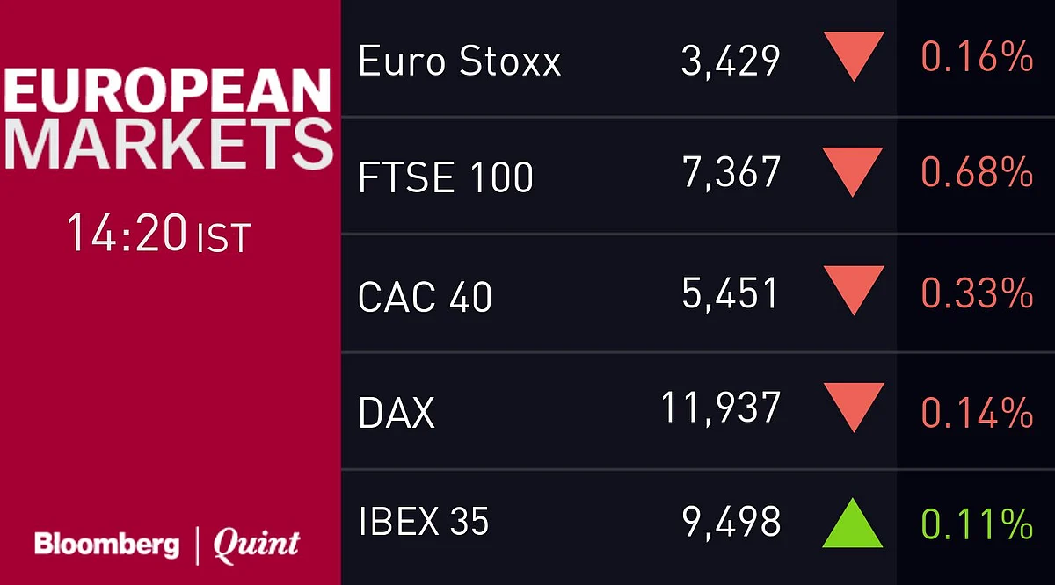
Task: Click the FTSE value 7,367
Action: click(x=731, y=173)
